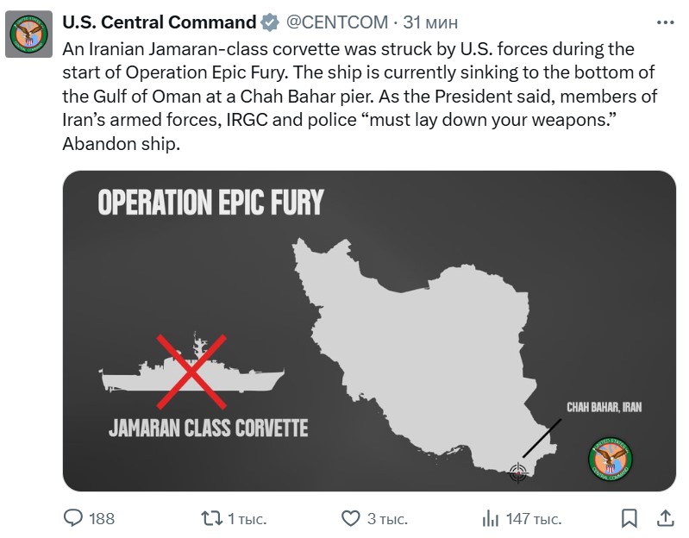The height and width of the screenshot is (538, 689).
Task: Click the reply speech bubble icon
Action: (74, 518)
